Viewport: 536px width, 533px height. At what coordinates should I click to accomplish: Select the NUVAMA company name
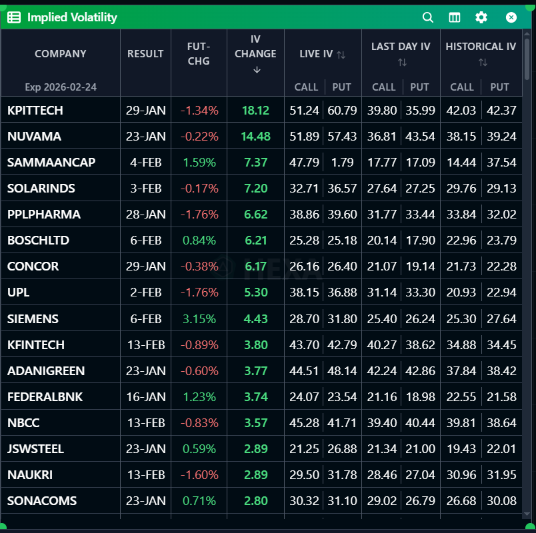click(34, 137)
